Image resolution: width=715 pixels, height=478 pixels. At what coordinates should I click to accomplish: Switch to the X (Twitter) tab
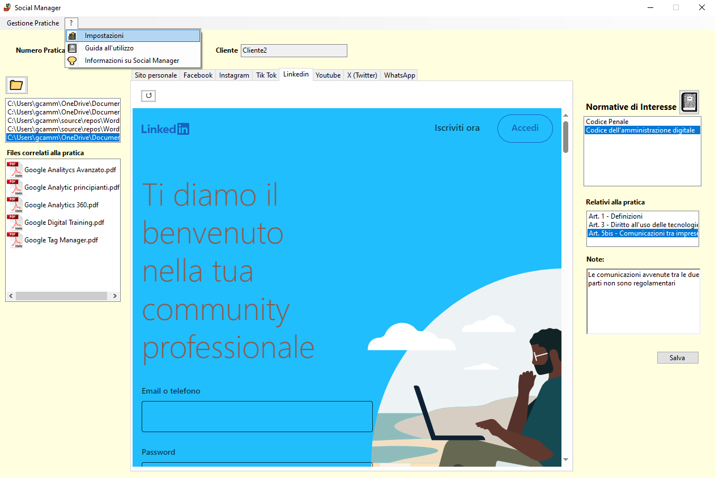click(362, 75)
